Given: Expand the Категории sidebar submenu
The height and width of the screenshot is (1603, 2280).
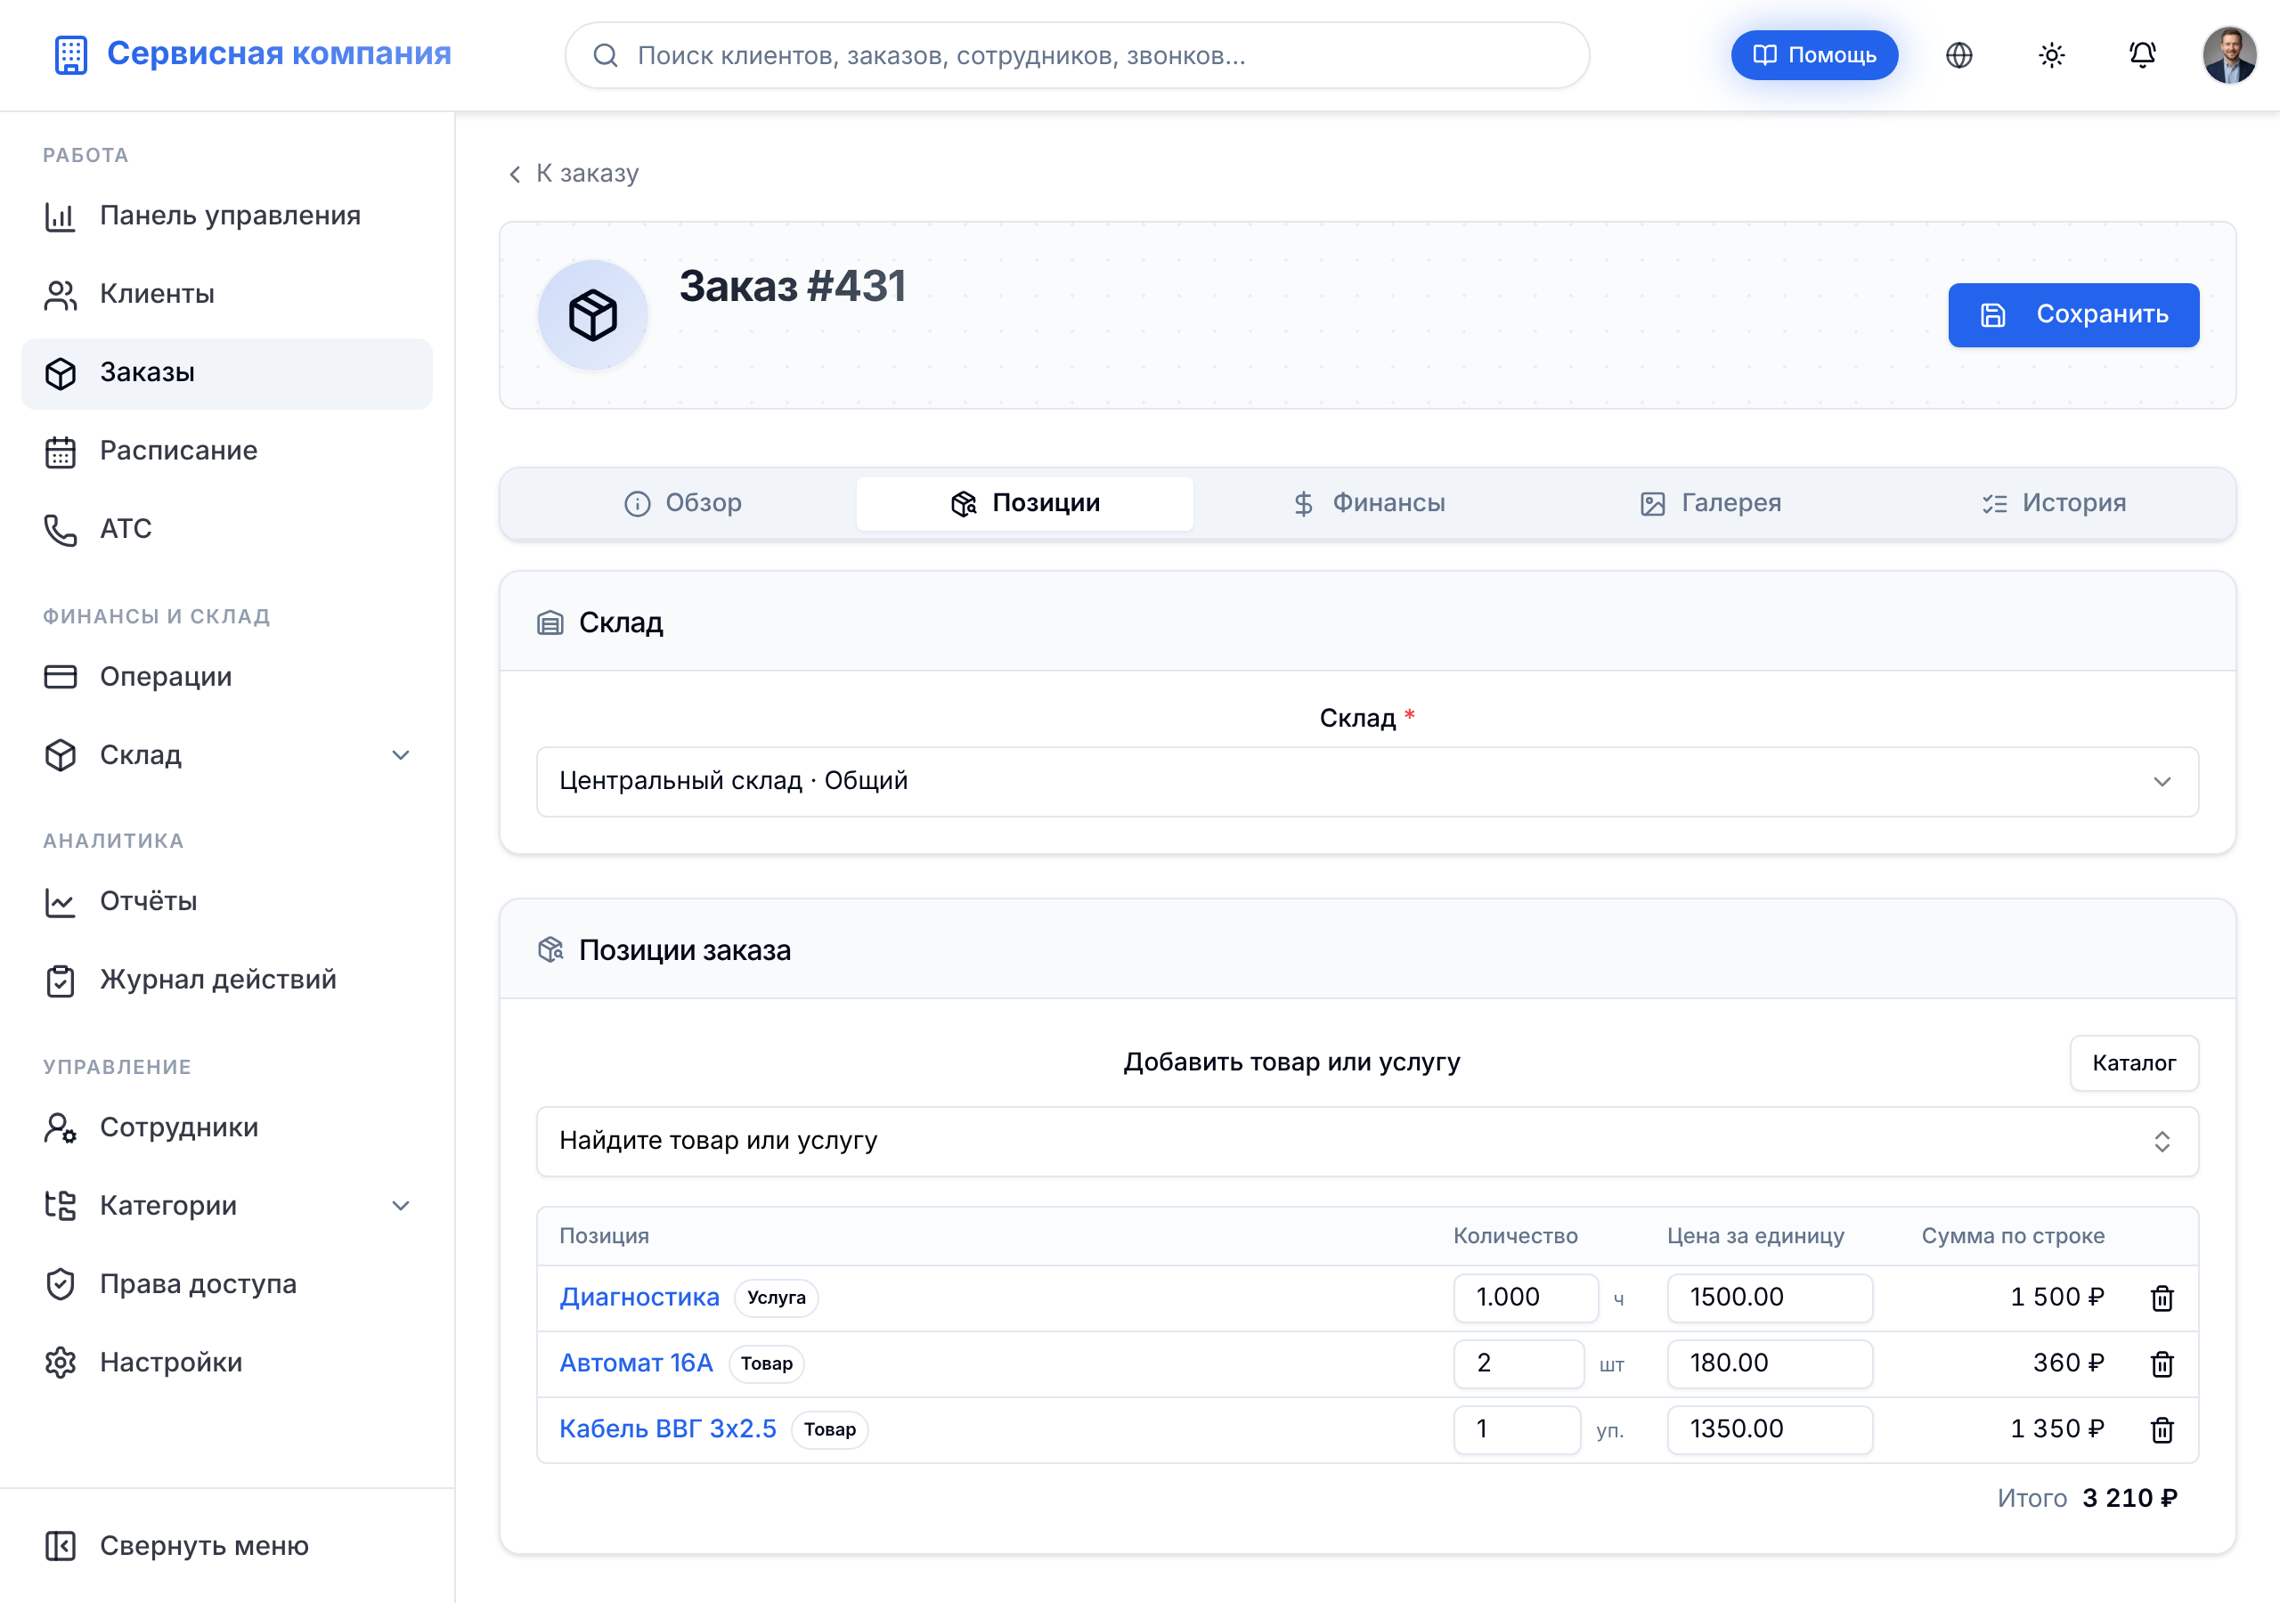Looking at the screenshot, I should [226, 1206].
